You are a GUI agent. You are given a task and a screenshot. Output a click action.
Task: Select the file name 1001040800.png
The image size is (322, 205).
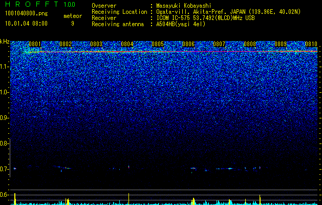pos(27,13)
